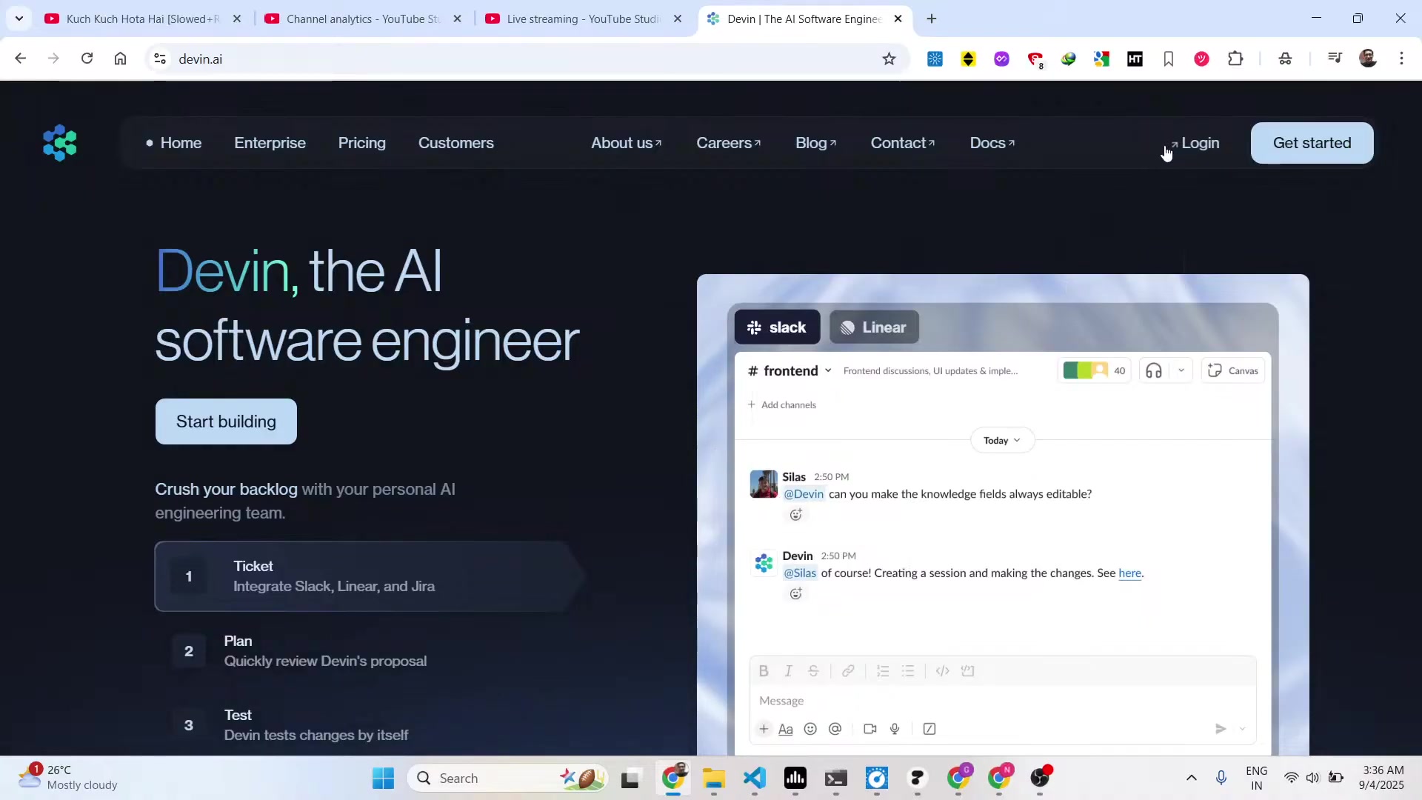This screenshot has width=1422, height=800.
Task: Bookmark this page with star icon
Action: [889, 59]
